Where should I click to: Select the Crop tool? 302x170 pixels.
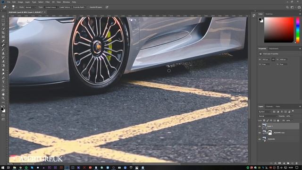coord(3,33)
